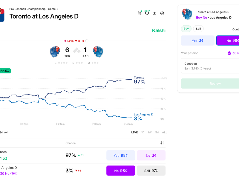The width and height of the screenshot is (239, 179).
Task: Click Toronto No 3¢ button
Action: point(151,155)
